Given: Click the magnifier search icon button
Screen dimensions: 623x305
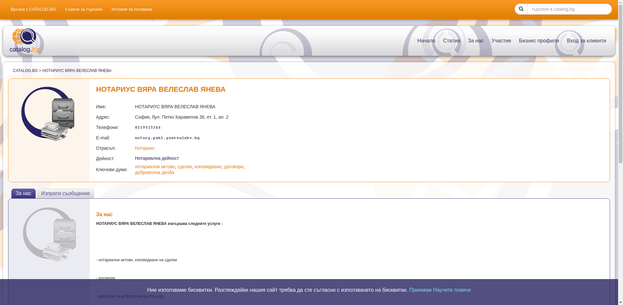Looking at the screenshot, I should pyautogui.click(x=521, y=9).
